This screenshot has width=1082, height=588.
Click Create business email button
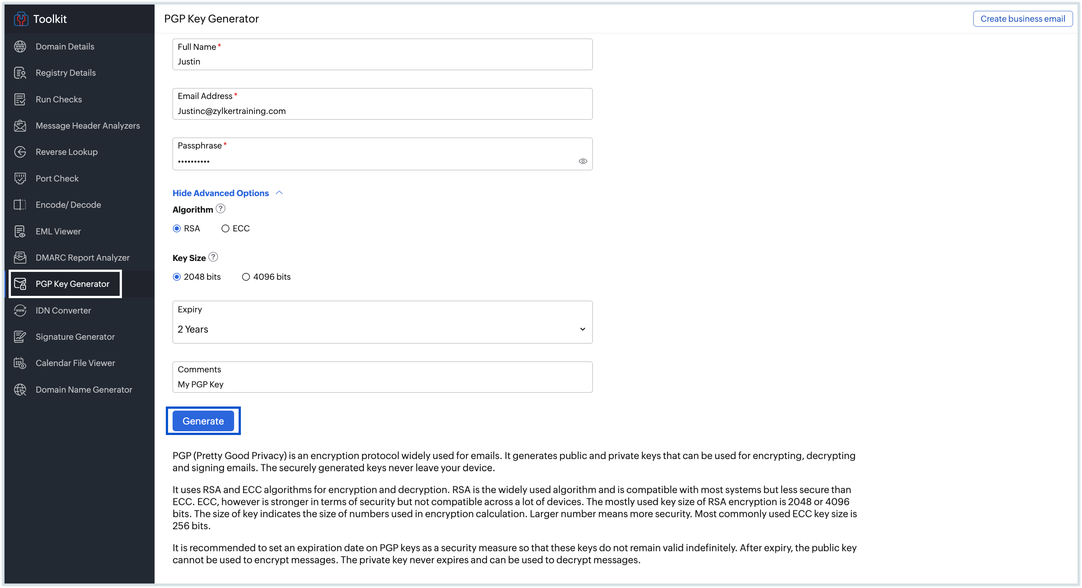point(1022,19)
